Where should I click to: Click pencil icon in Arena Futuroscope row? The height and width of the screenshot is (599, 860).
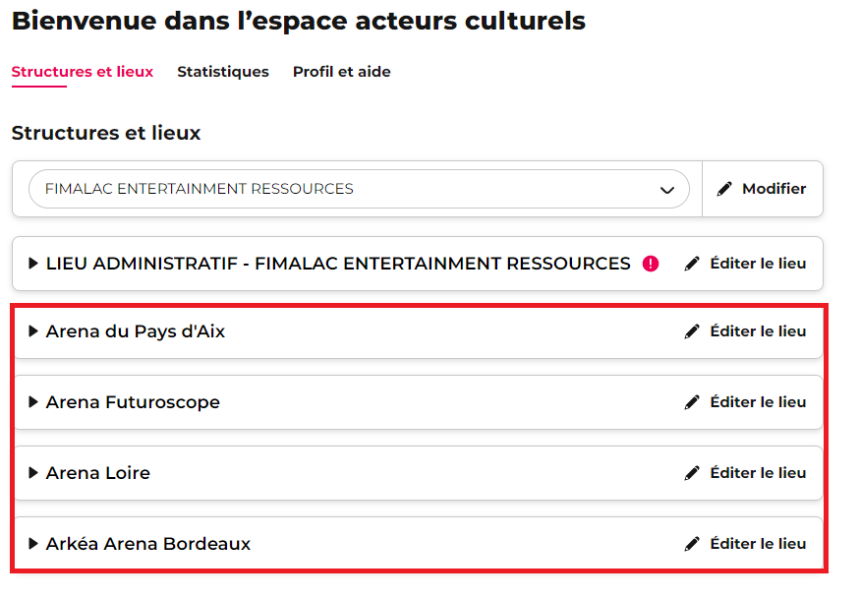(692, 402)
